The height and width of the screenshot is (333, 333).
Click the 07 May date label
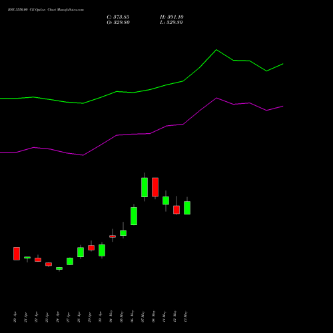[143, 316]
